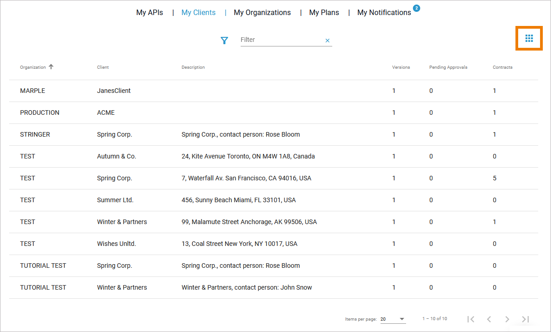Sort by the Contracts column header
551x332 pixels.
502,67
